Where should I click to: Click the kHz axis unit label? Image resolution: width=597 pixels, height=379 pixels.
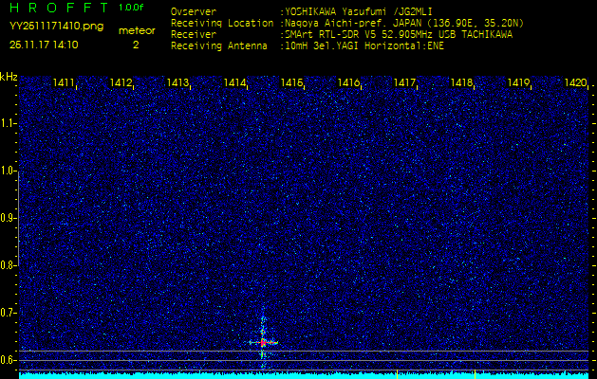9,77
